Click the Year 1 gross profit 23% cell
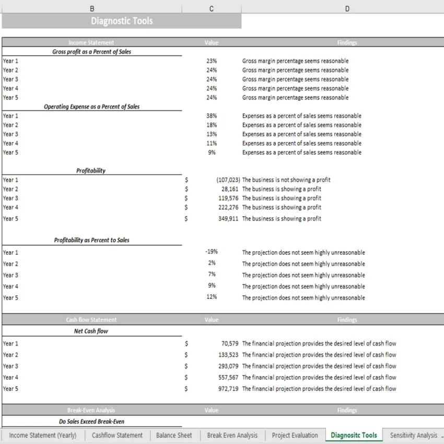 pos(211,61)
